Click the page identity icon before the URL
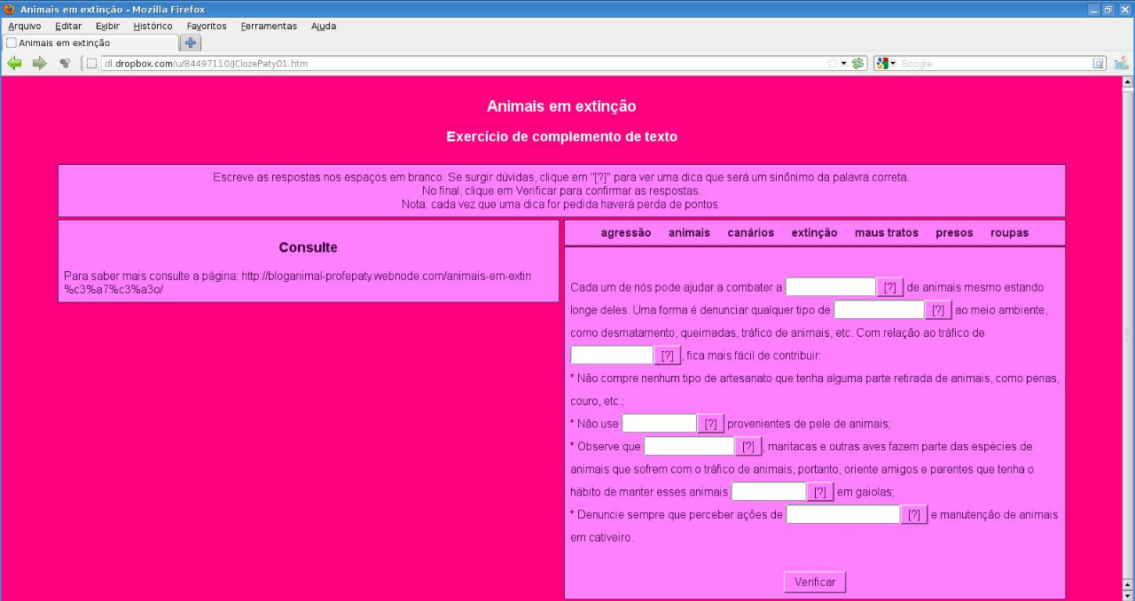 click(x=90, y=64)
